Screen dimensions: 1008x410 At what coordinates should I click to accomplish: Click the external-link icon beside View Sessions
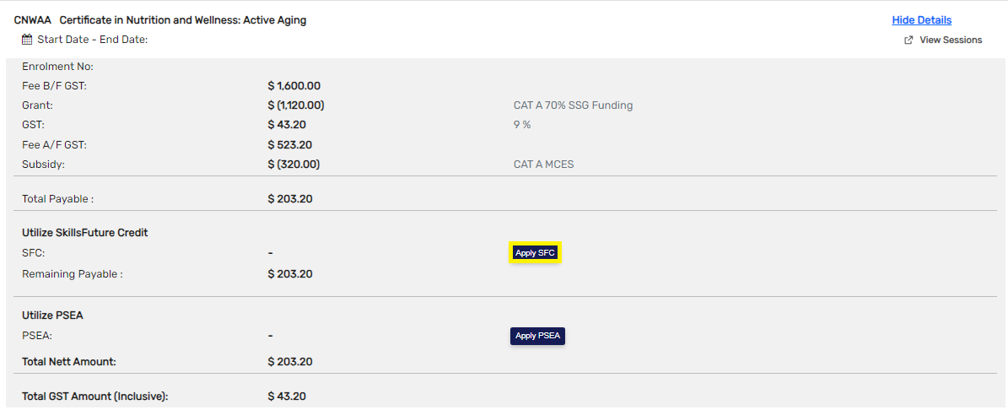tap(908, 40)
